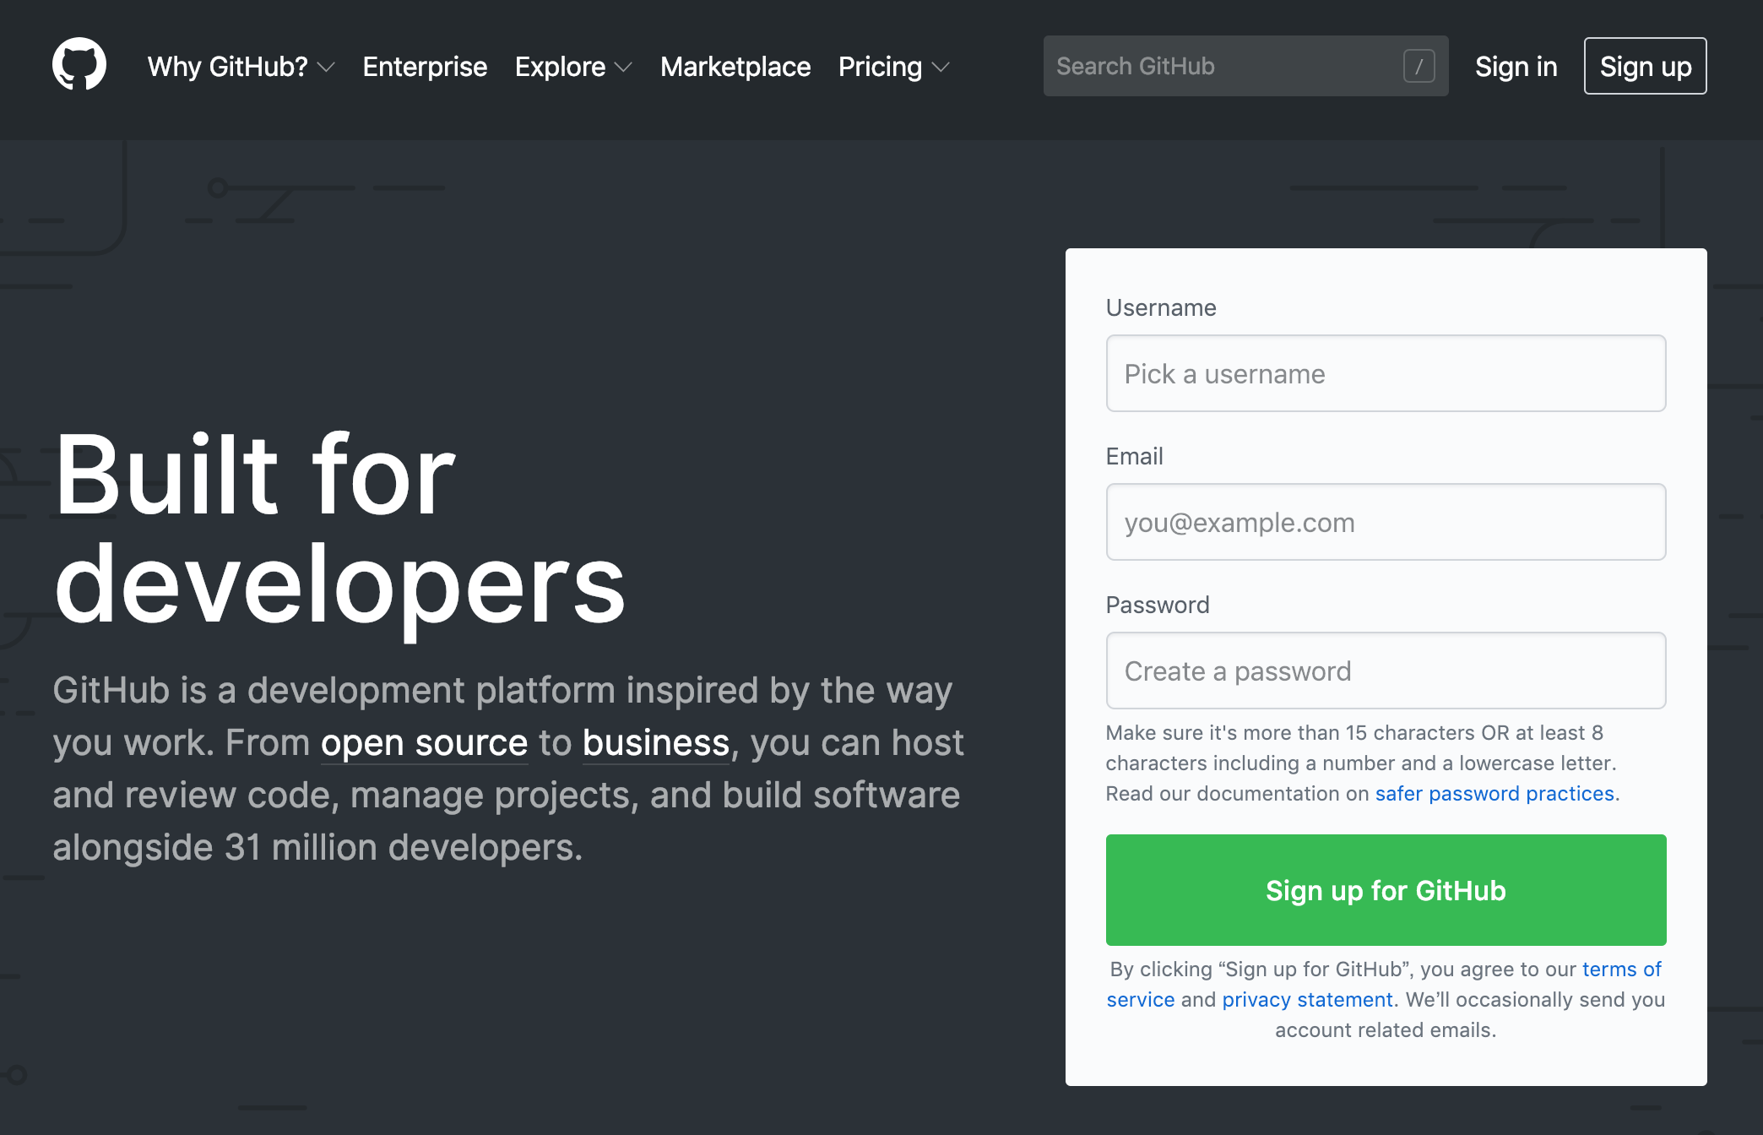Viewport: 1763px width, 1135px height.
Task: Click the Sign in link
Action: tap(1516, 67)
